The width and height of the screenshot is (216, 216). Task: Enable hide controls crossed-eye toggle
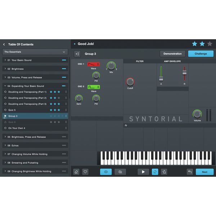pyautogui.click(x=120, y=172)
